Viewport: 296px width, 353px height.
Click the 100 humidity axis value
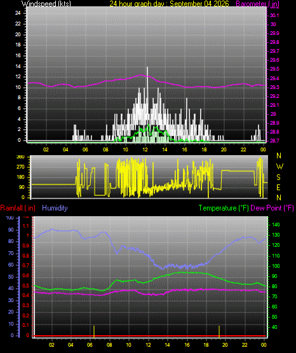(x=10, y=218)
